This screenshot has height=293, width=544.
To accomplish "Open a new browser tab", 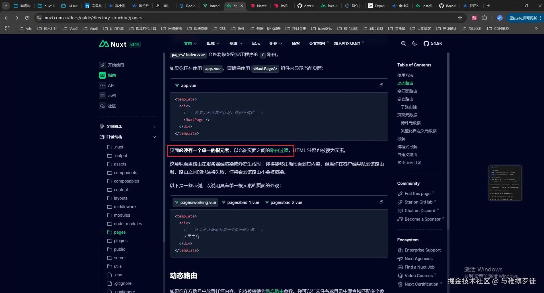I will coord(488,6).
